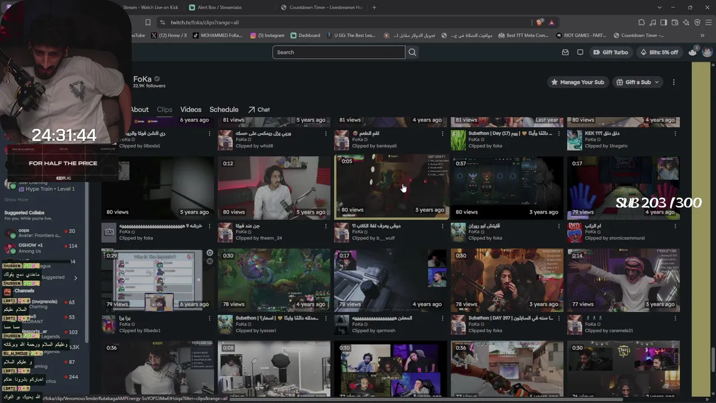Open options menu for clip by b___wulf
The width and height of the screenshot is (716, 403).
[442, 226]
